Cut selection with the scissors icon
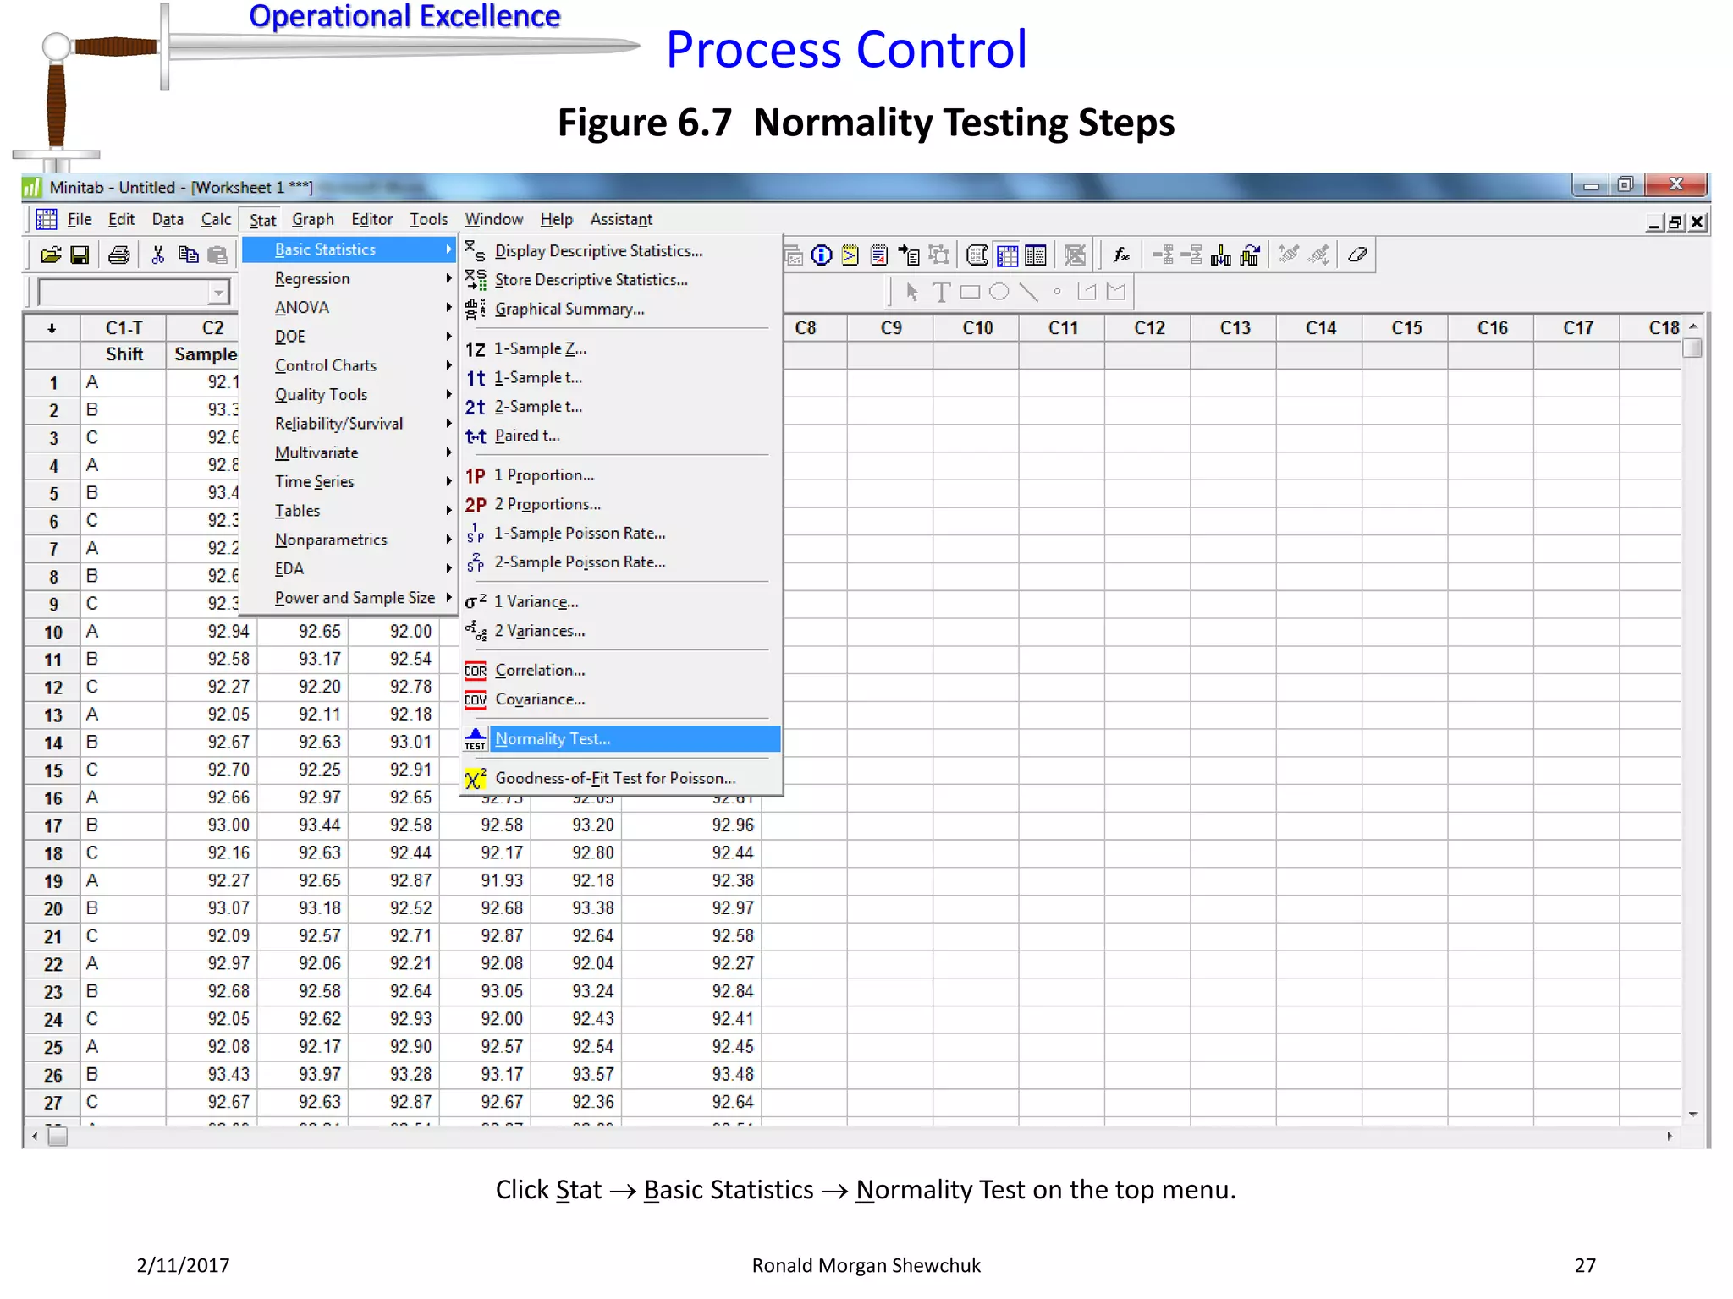1733x1299 pixels. tap(157, 255)
